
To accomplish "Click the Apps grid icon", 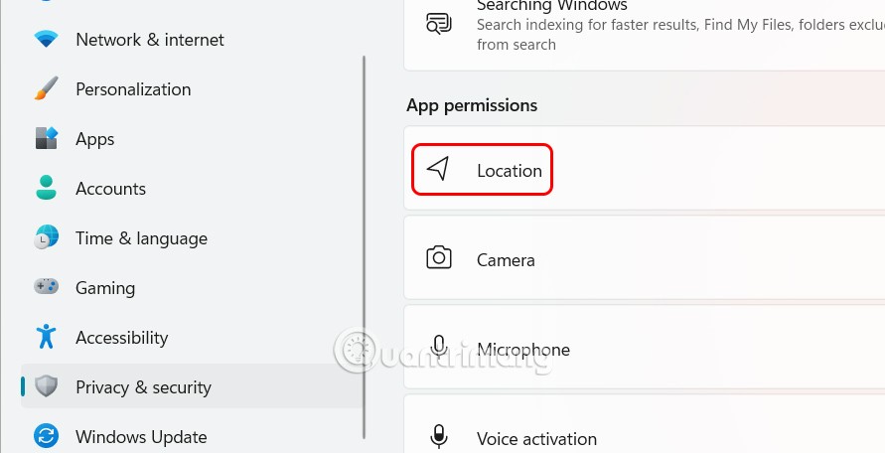I will pyautogui.click(x=46, y=139).
